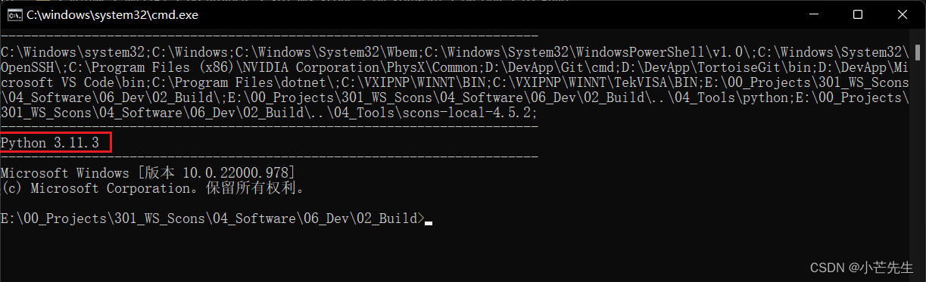The width and height of the screenshot is (926, 282).
Task: Click the cmd.exe icon in title bar
Action: (x=14, y=14)
